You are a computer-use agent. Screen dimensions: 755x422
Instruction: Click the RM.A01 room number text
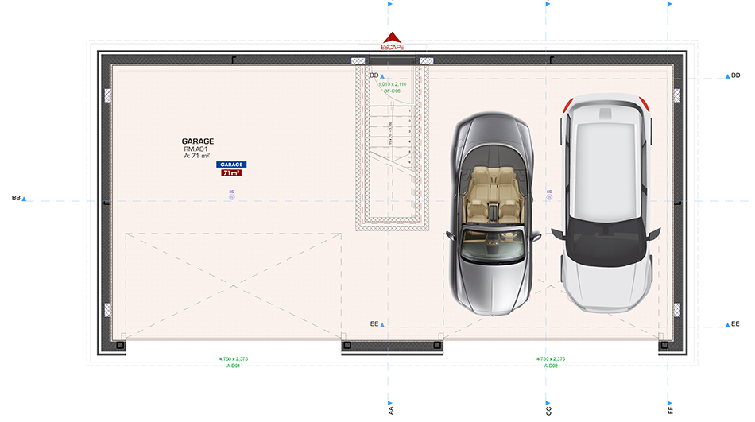pyautogui.click(x=196, y=149)
